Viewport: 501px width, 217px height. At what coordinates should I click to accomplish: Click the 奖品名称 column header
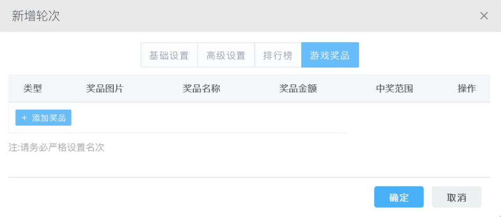tap(202, 89)
